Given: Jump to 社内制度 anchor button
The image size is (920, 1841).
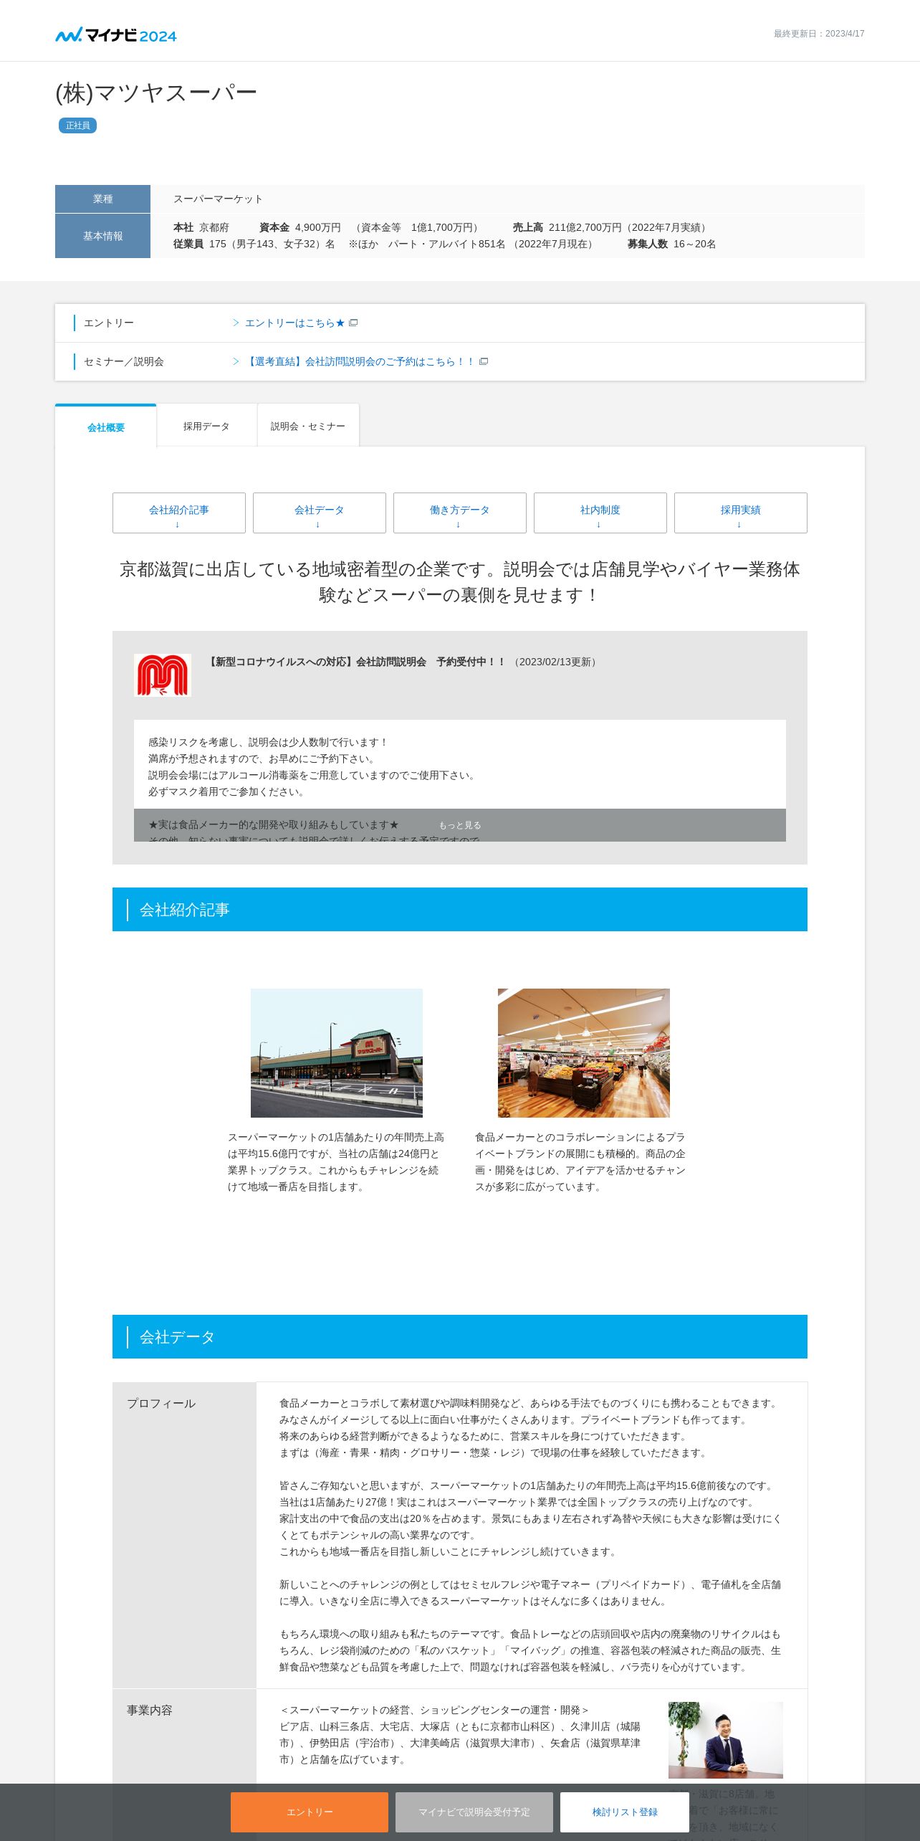Looking at the screenshot, I should [600, 513].
